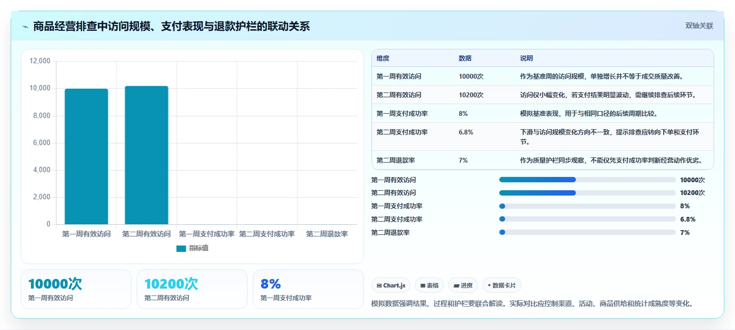Viewport: 735px width, 330px height.
Task: Click the 第二周有效访问 progress bar
Action: tap(588, 193)
